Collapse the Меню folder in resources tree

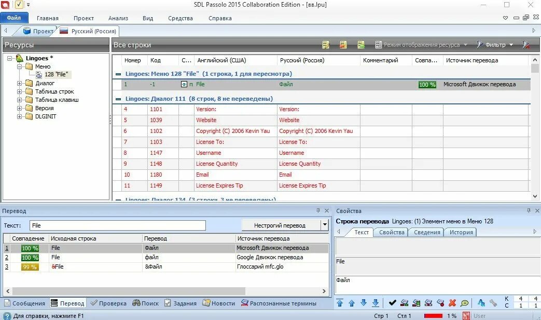click(20, 66)
